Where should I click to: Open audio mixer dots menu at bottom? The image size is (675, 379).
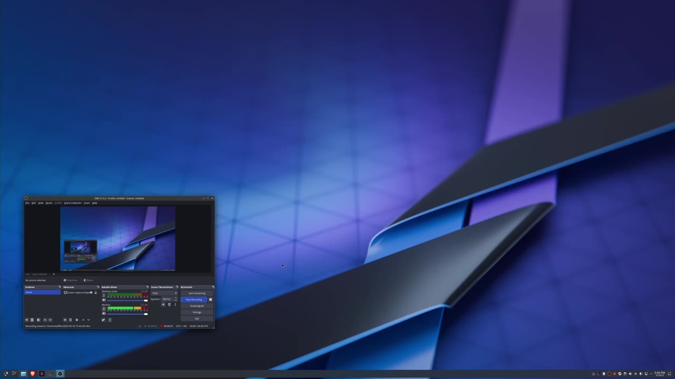point(110,320)
